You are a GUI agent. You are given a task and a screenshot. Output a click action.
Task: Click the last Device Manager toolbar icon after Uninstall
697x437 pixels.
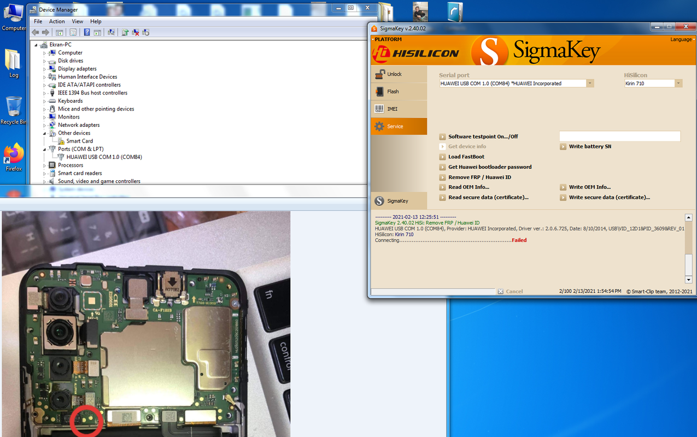tap(146, 32)
